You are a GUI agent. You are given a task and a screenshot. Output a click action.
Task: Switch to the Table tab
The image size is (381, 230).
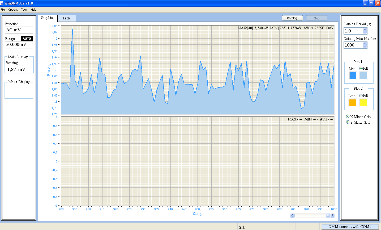point(67,18)
